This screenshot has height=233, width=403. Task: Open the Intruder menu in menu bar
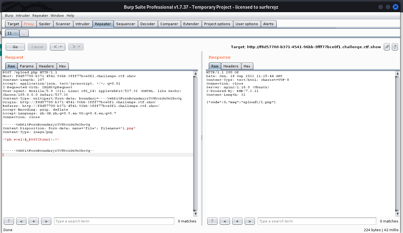[x=23, y=16]
